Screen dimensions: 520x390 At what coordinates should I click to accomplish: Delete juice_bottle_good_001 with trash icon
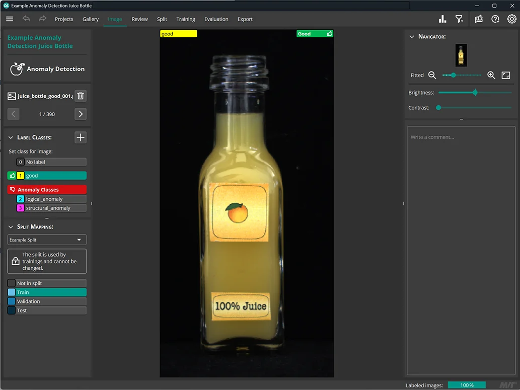[x=81, y=96]
